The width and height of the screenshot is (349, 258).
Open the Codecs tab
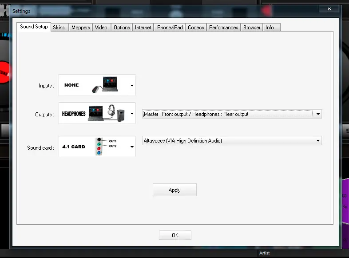pyautogui.click(x=196, y=28)
